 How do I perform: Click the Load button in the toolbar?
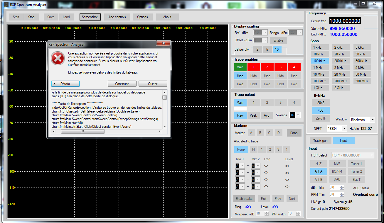tap(66, 17)
